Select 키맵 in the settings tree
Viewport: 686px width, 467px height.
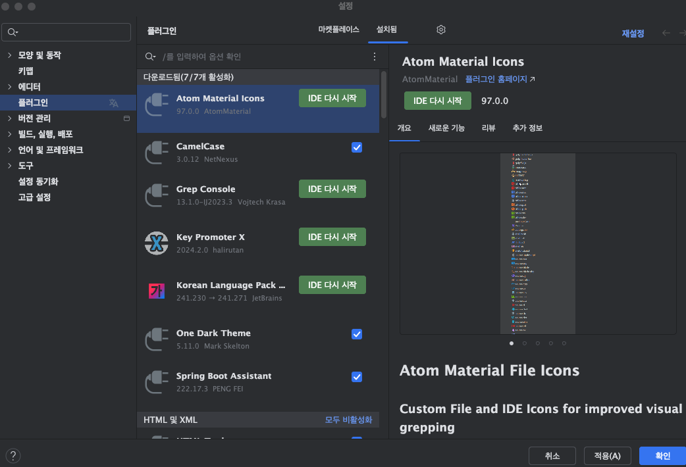(x=26, y=71)
